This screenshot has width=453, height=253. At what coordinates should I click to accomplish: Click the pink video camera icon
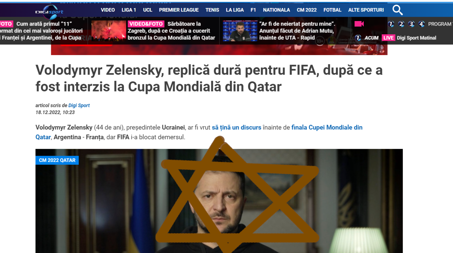359,24
